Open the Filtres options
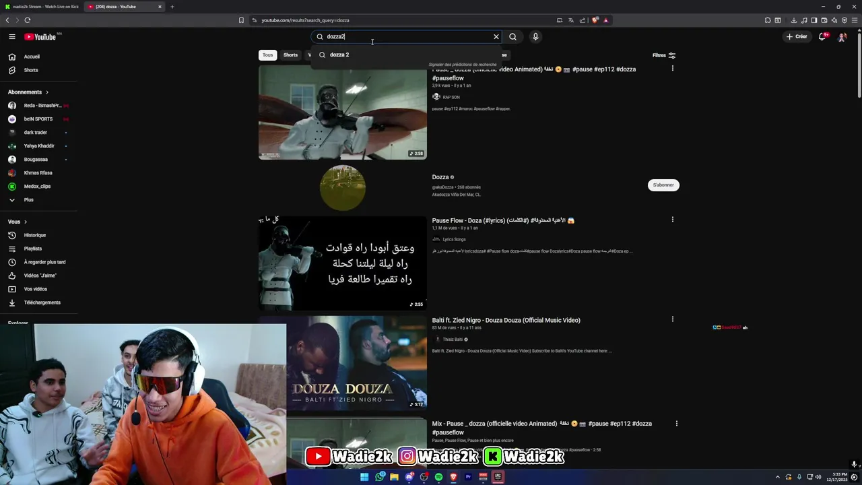 (x=664, y=55)
